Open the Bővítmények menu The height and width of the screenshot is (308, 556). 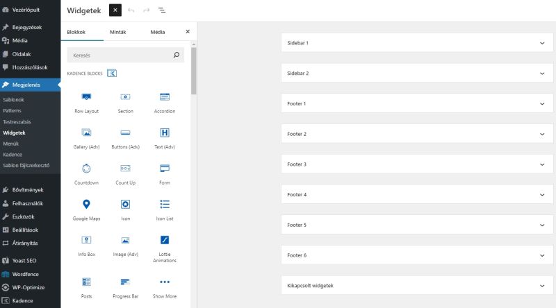(28, 189)
